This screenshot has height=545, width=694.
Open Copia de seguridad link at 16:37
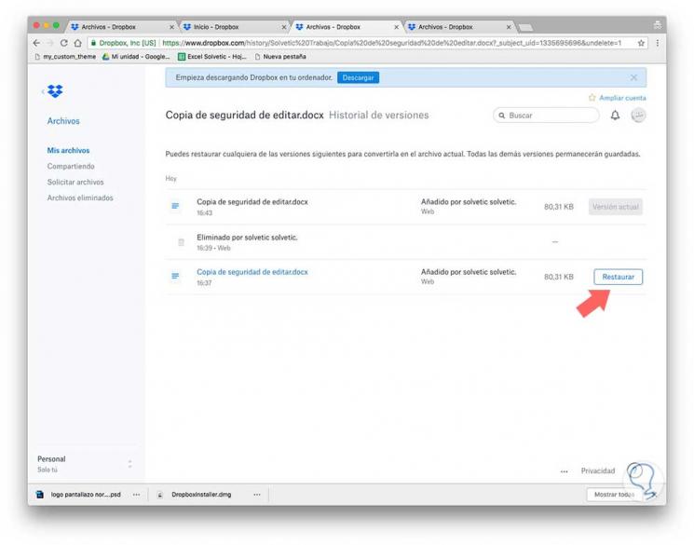(252, 272)
